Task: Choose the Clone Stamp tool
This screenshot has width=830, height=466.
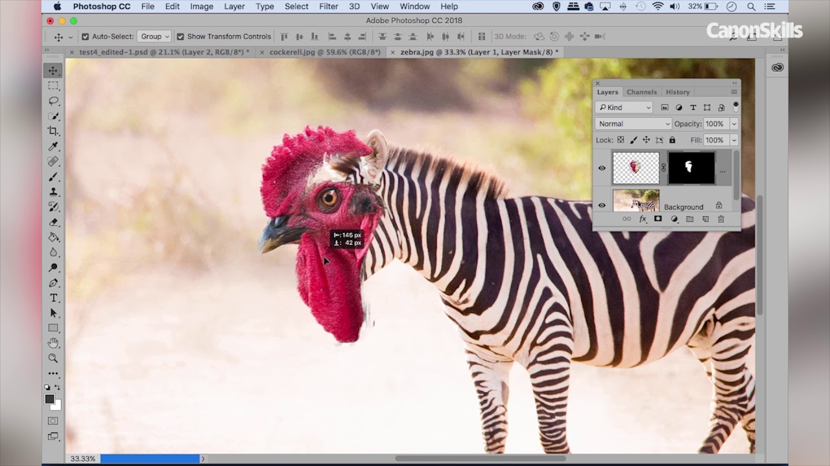Action: (x=54, y=192)
